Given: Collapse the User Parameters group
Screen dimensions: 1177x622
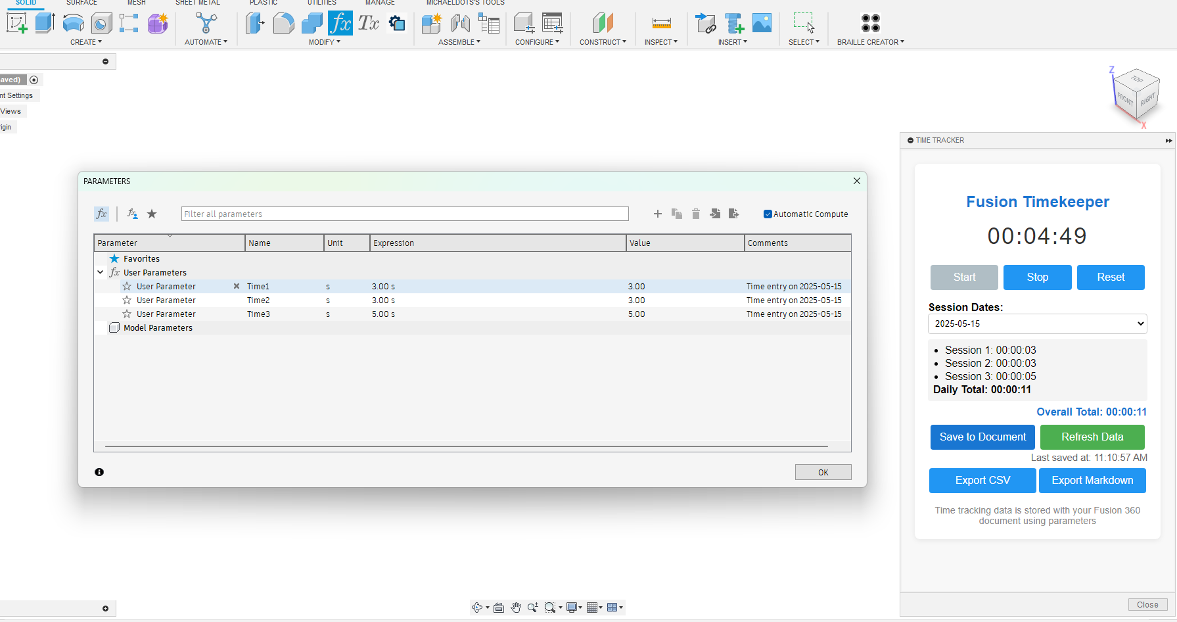Looking at the screenshot, I should pyautogui.click(x=100, y=272).
